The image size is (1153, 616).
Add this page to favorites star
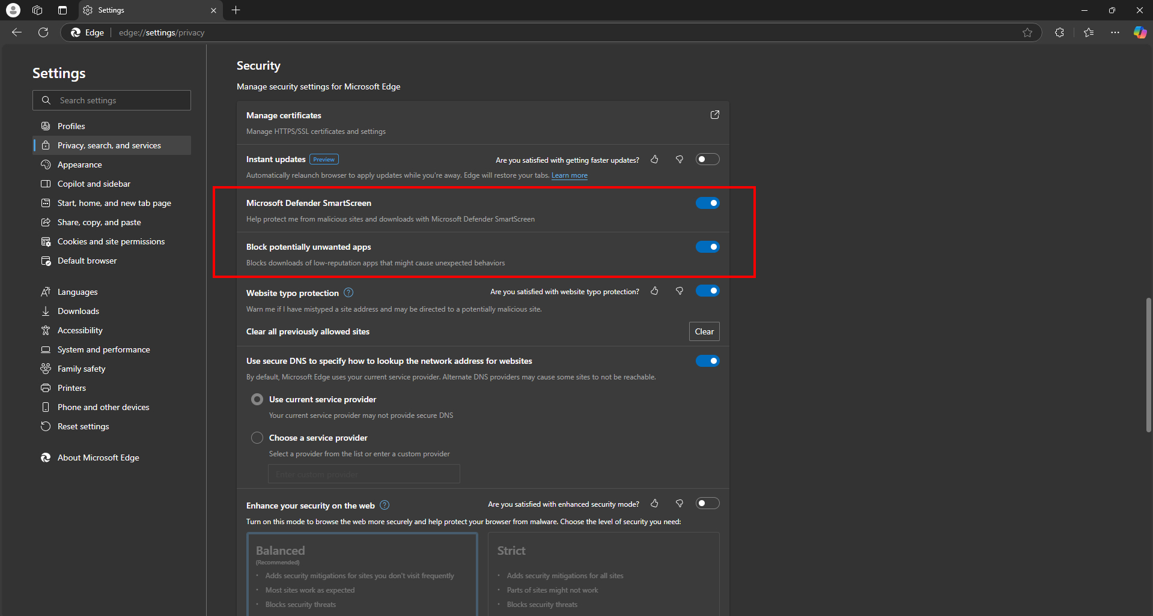coord(1027,32)
